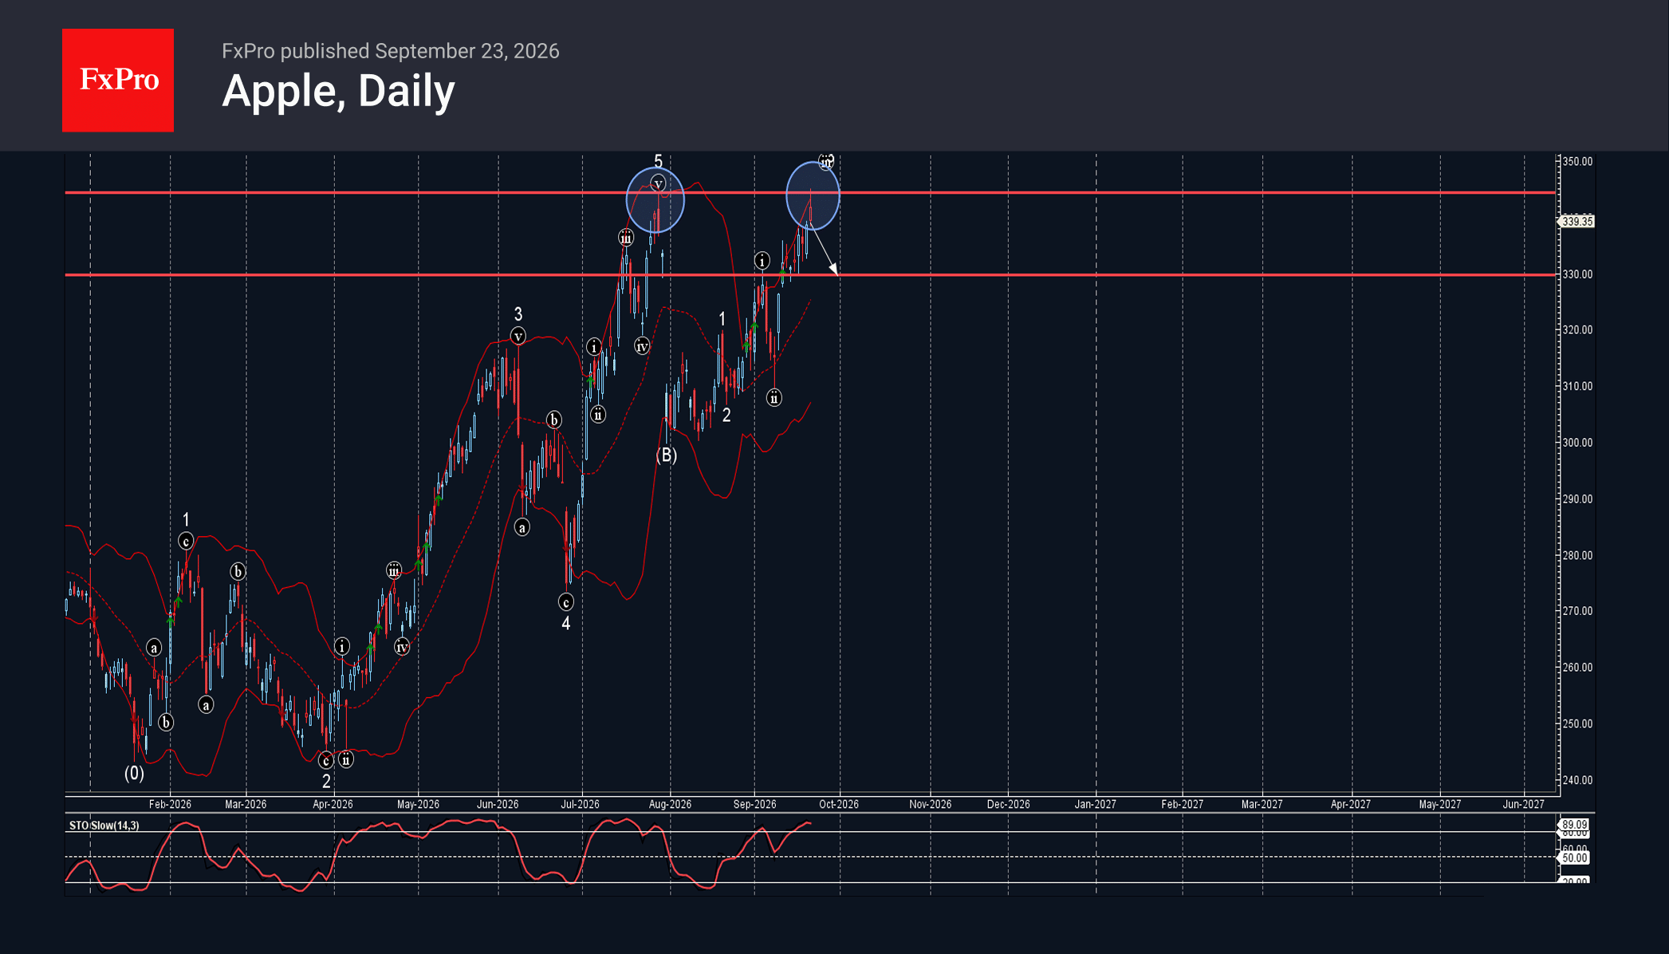Click the Feb-2026 date label

pos(170,804)
